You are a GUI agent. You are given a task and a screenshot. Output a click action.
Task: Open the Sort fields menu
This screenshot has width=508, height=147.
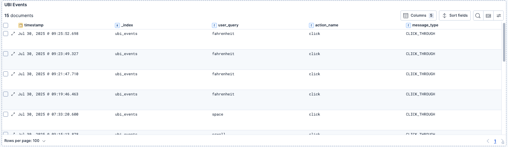tap(455, 16)
